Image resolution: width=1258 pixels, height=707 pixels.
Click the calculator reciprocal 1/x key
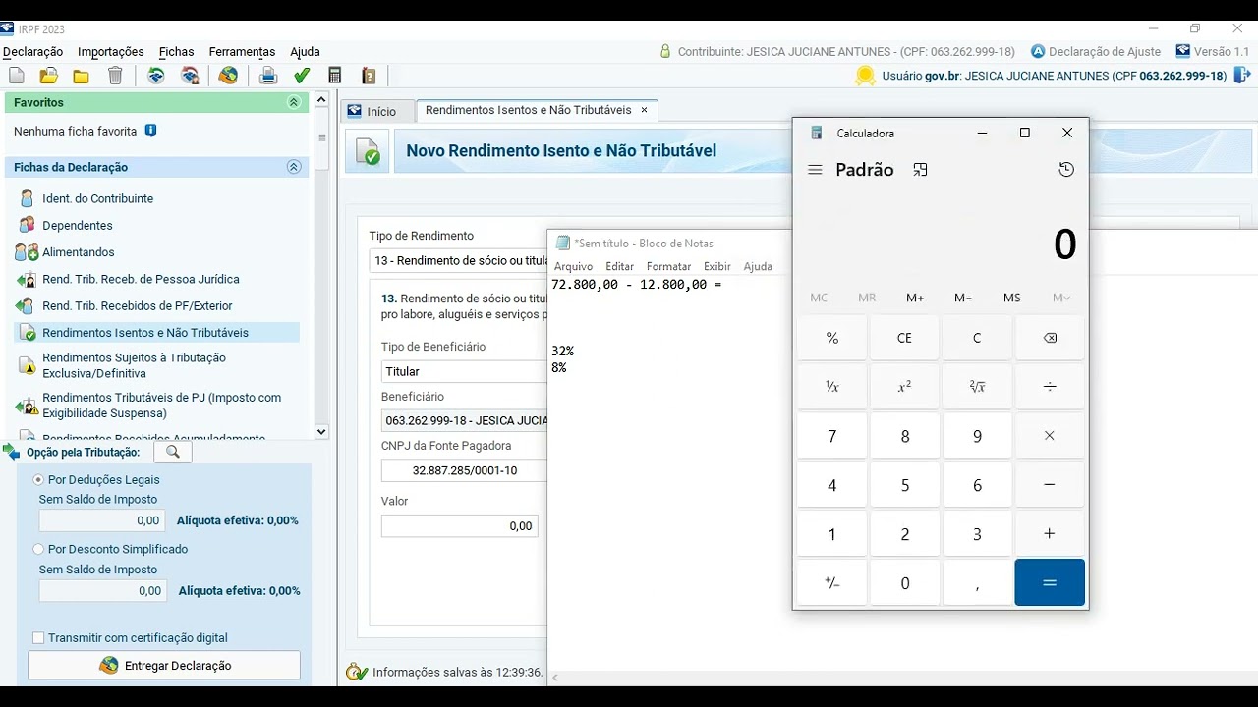(x=831, y=387)
